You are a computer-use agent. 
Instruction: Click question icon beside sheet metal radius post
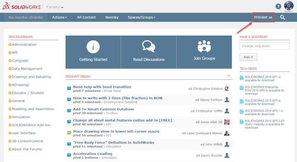click(69, 122)
